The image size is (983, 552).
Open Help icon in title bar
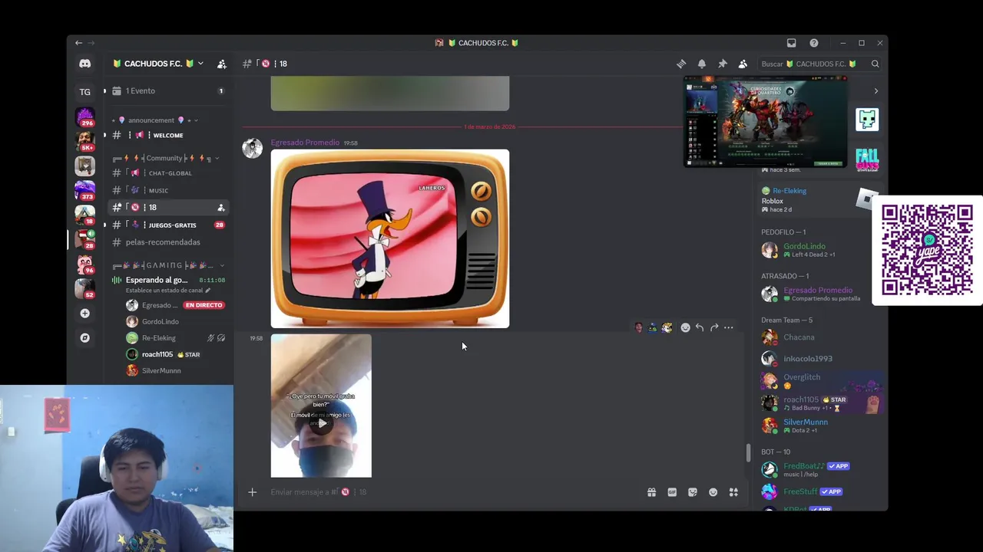pos(814,43)
